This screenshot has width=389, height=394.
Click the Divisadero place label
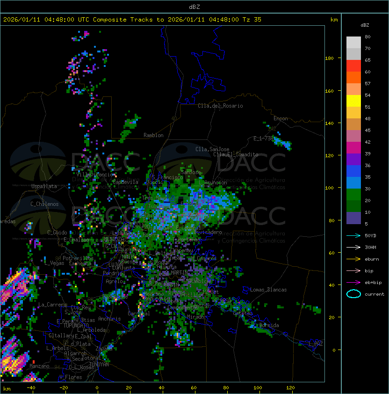(209, 232)
